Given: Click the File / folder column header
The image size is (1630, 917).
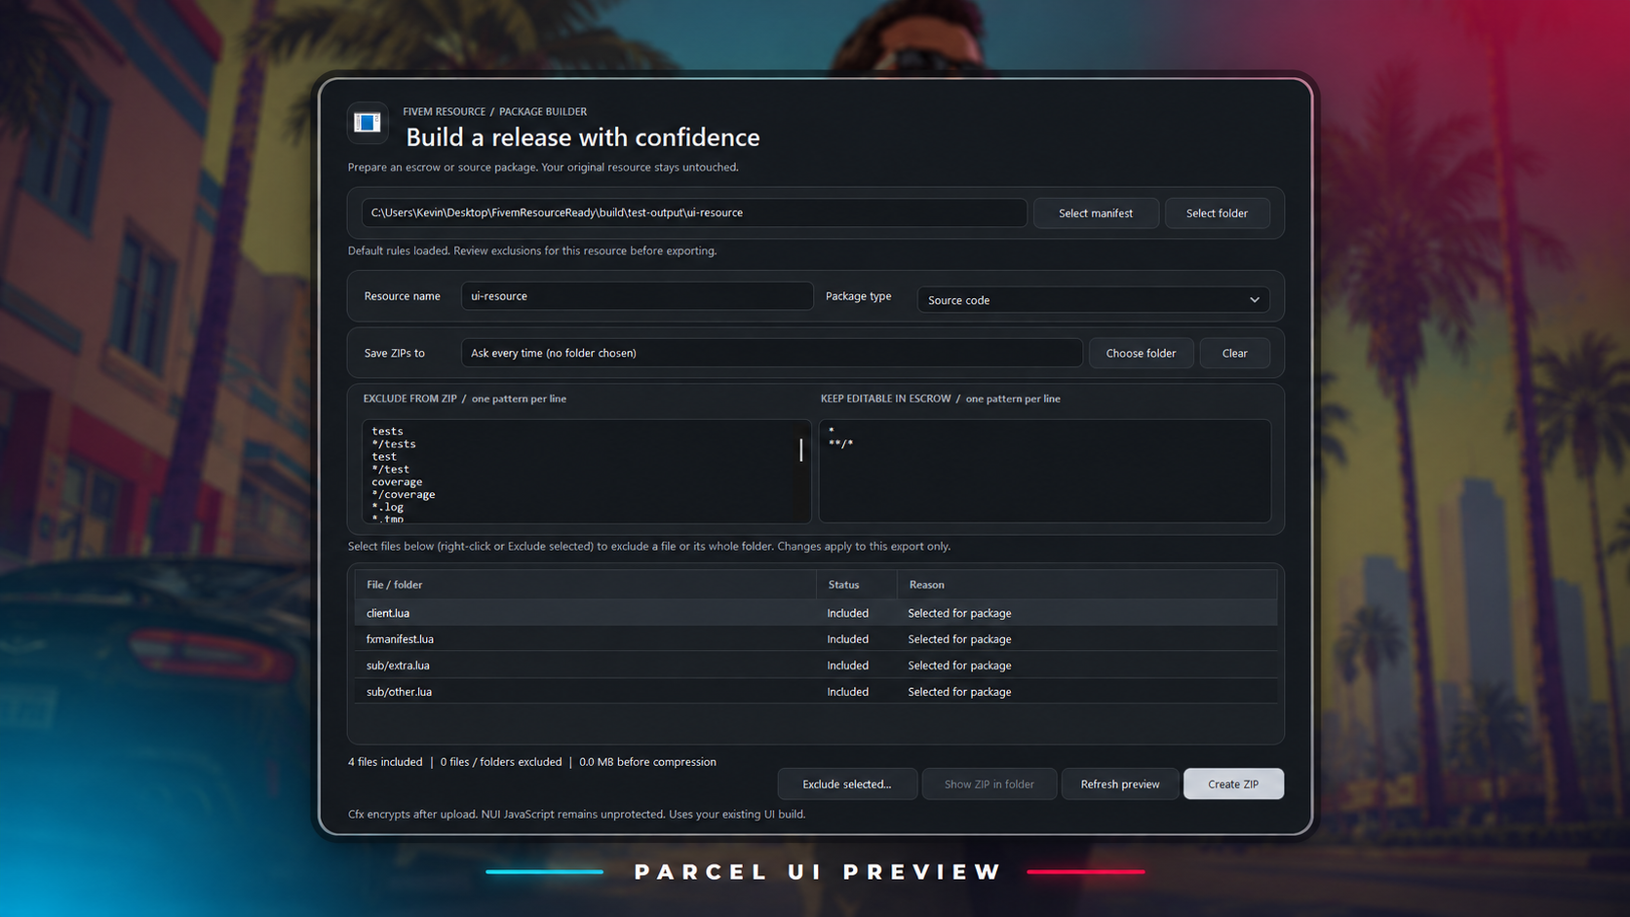Looking at the screenshot, I should 585,585.
